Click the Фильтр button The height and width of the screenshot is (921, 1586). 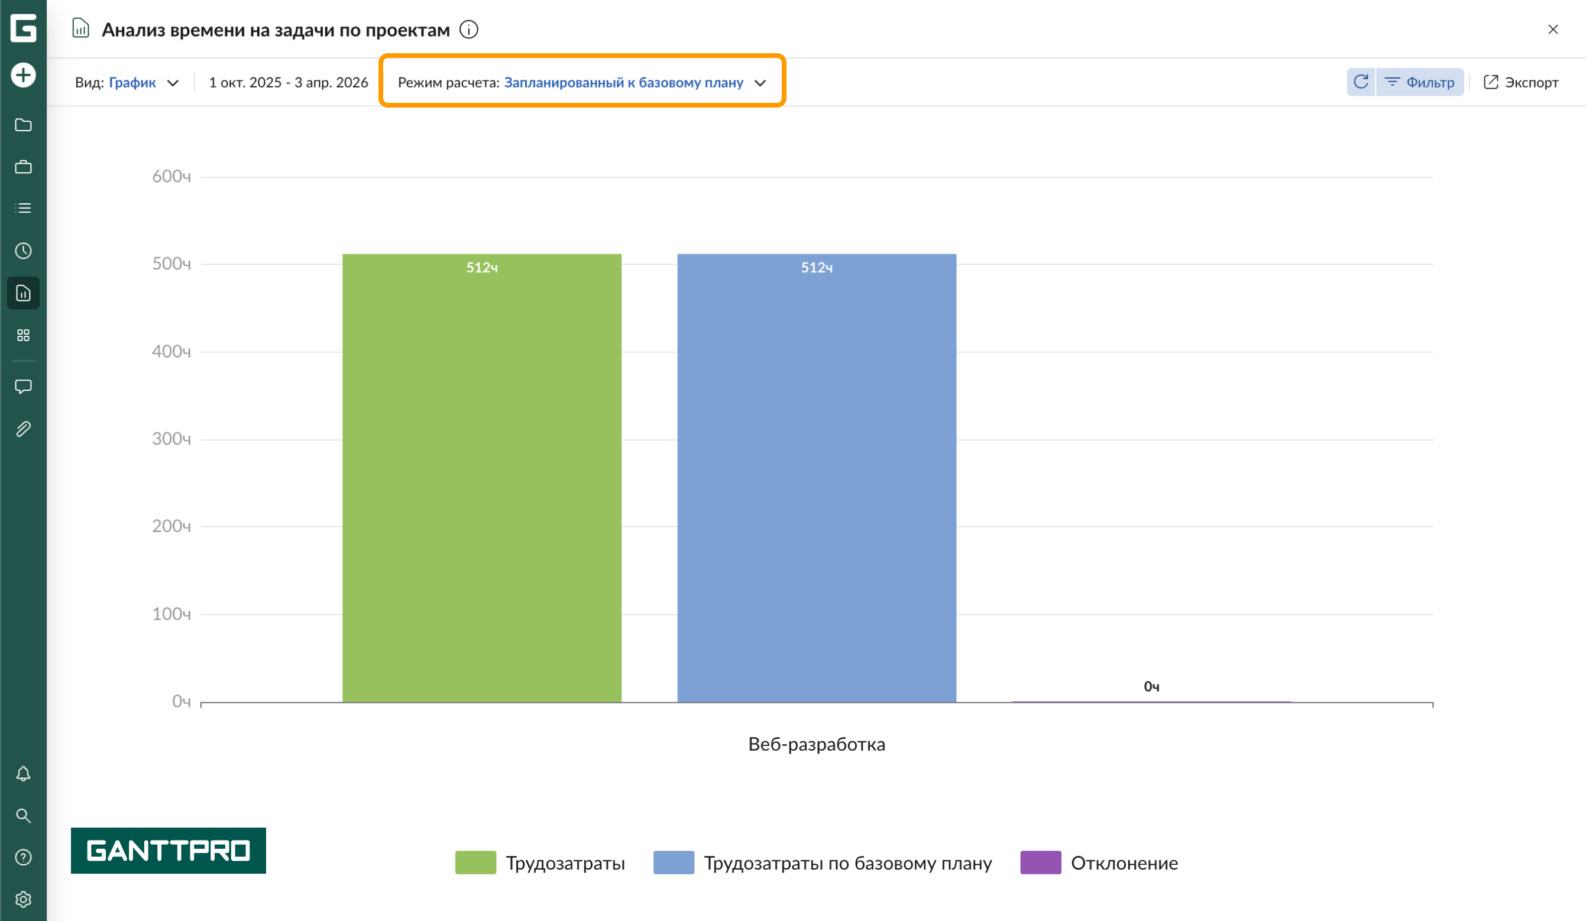click(1420, 82)
